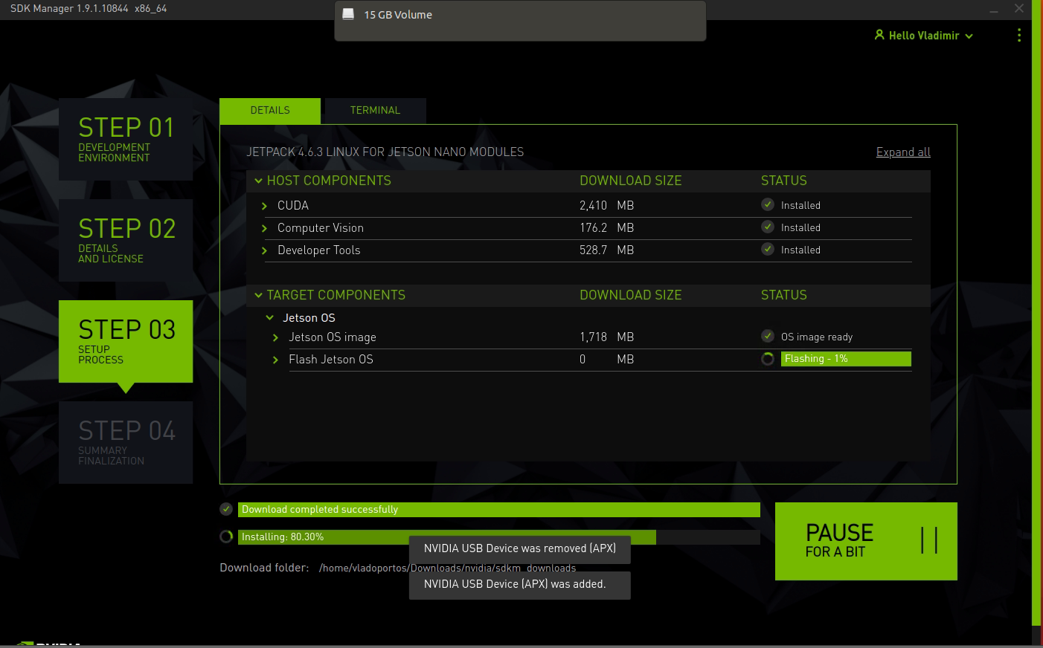Expand the CUDA row
The image size is (1043, 648).
(x=264, y=206)
